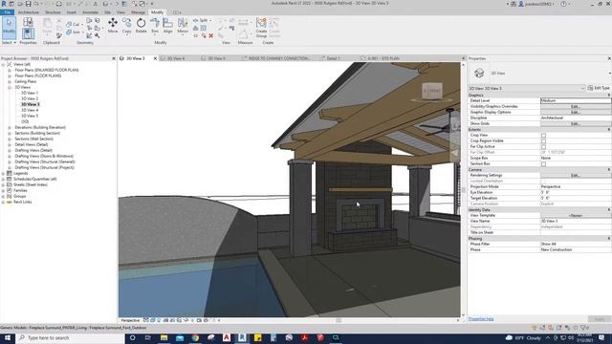Open the File menu

pos(8,12)
